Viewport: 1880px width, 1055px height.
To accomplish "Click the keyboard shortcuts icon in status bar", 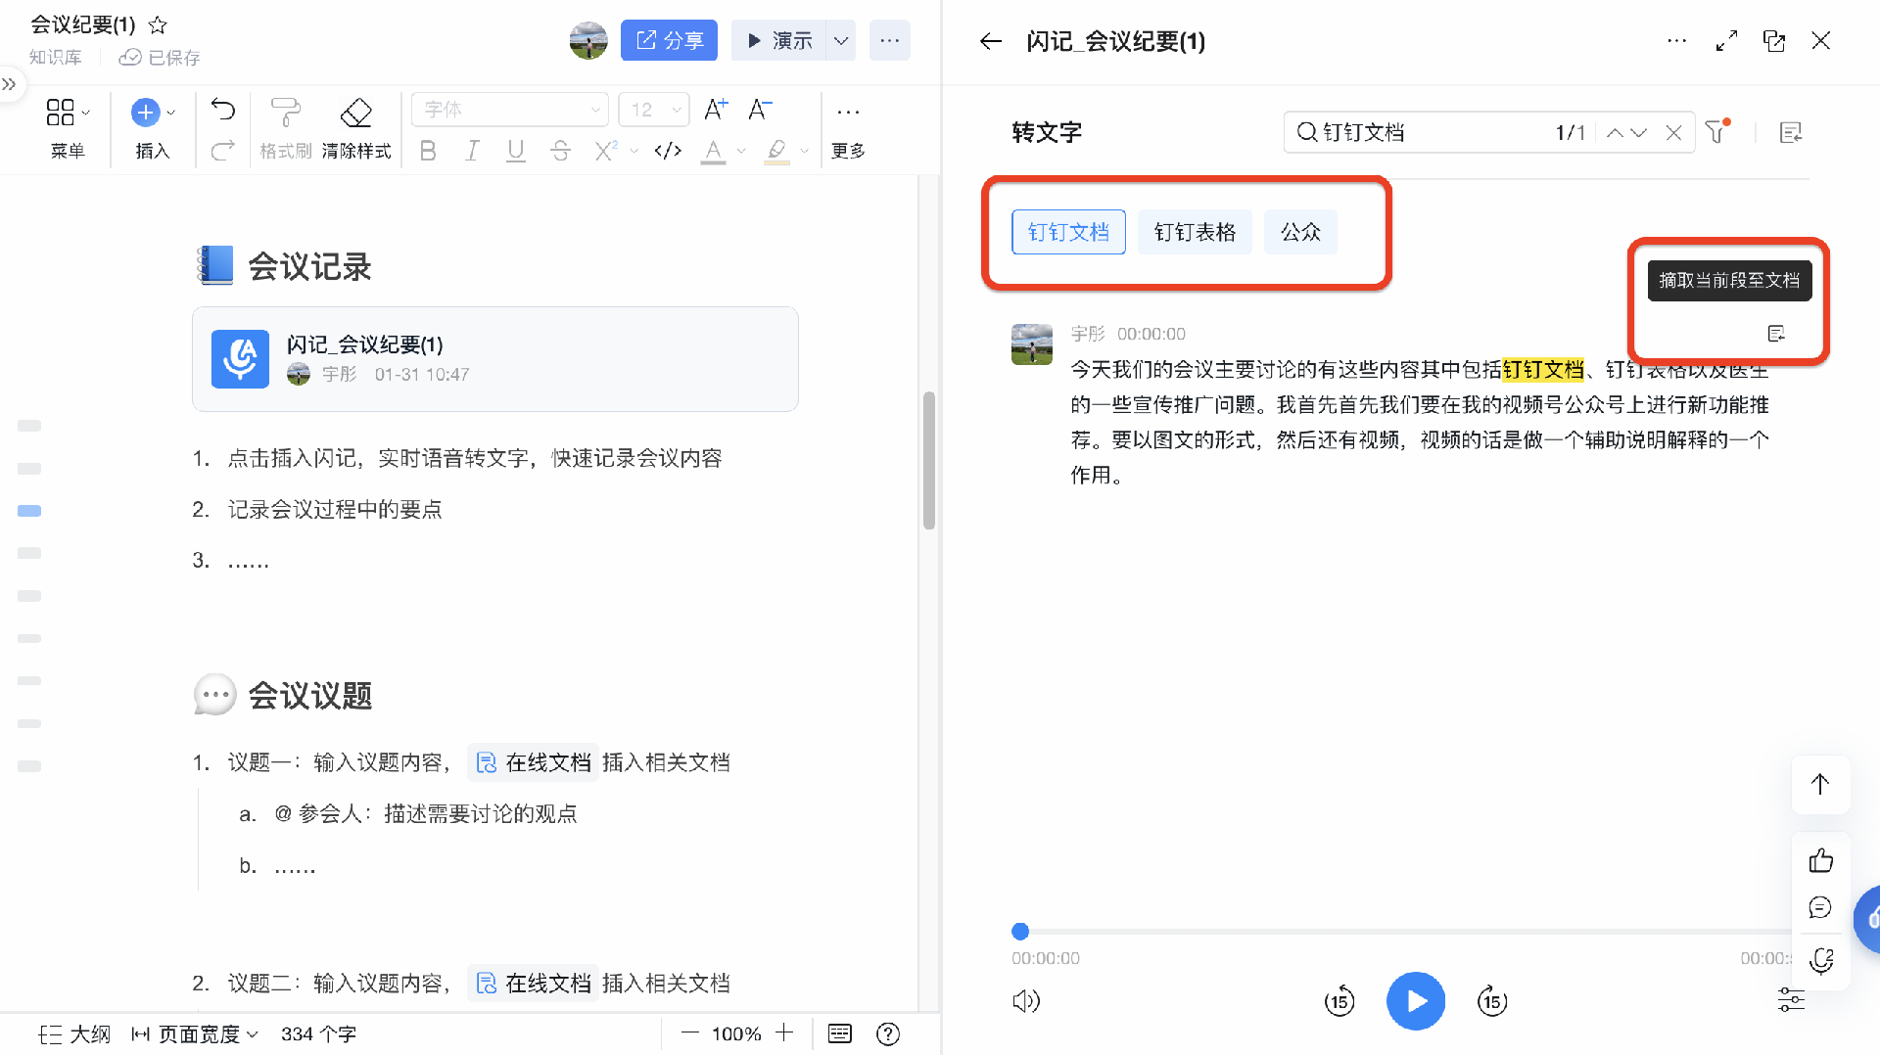I will point(840,1033).
